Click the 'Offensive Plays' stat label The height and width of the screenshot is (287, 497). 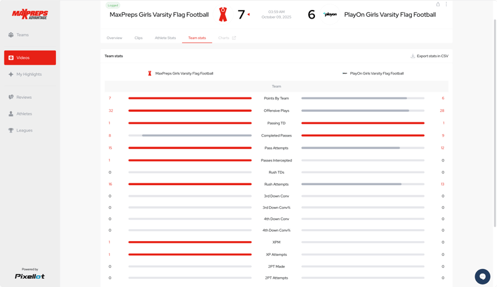[276, 111]
